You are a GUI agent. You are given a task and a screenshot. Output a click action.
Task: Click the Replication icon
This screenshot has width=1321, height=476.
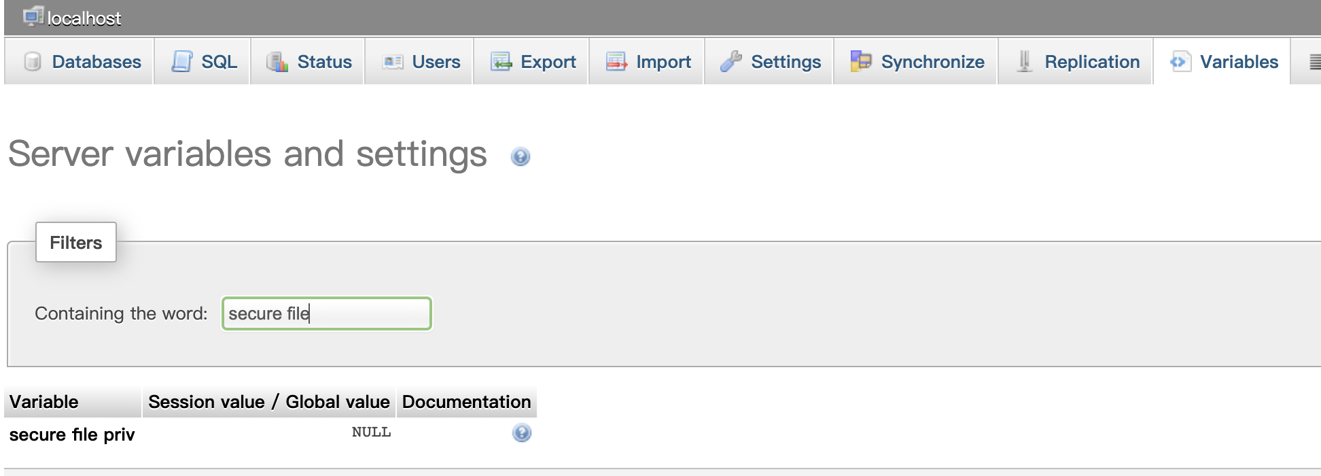1025,62
